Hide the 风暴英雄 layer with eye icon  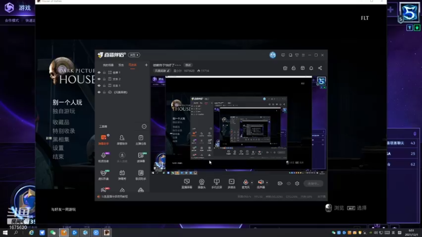click(99, 92)
